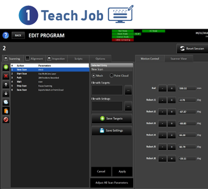This screenshot has width=208, height=189.
Task: Open the browse button for File with Settings
Action: pyautogui.click(x=128, y=106)
